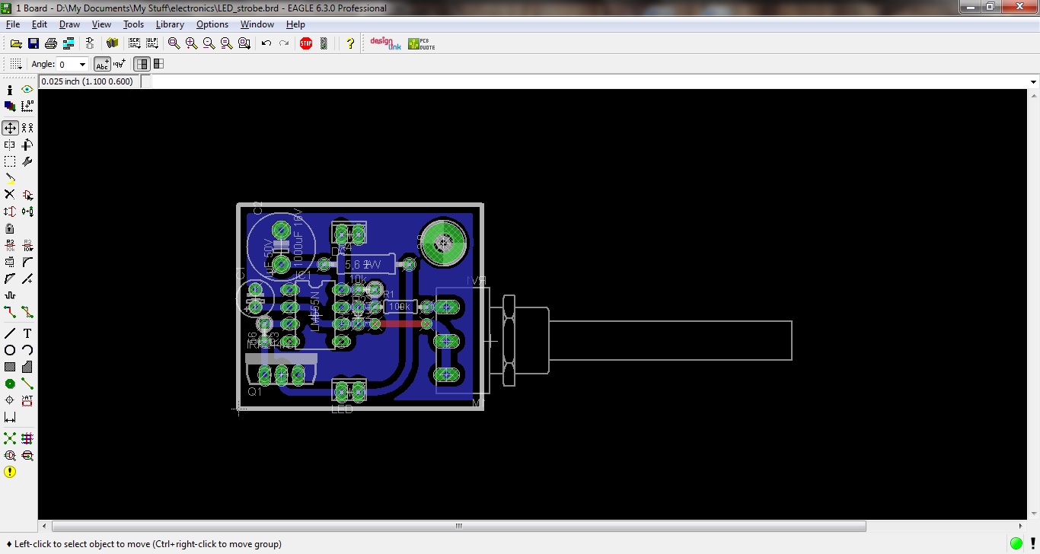The height and width of the screenshot is (554, 1040).
Task: Open the Library menu
Action: click(x=170, y=24)
